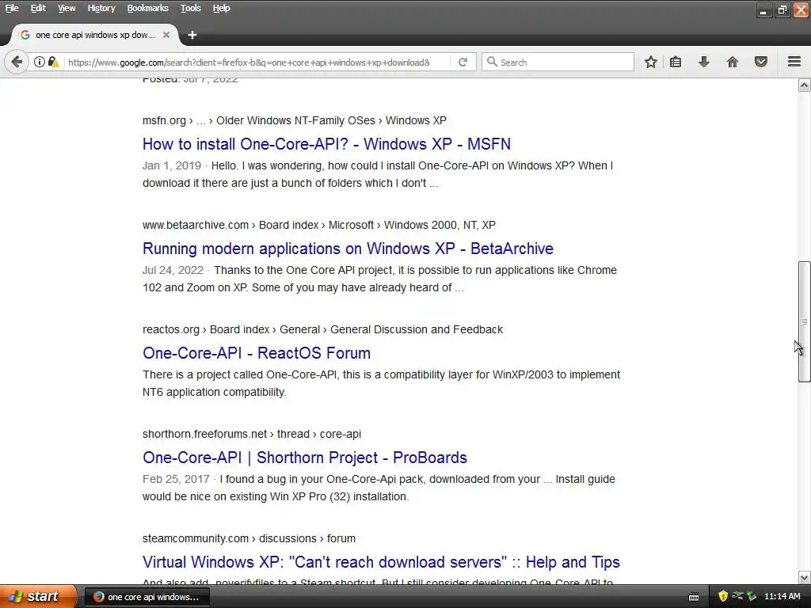The height and width of the screenshot is (608, 811).
Task: Click the 'Jan 1, 2019' result date
Action: [172, 165]
